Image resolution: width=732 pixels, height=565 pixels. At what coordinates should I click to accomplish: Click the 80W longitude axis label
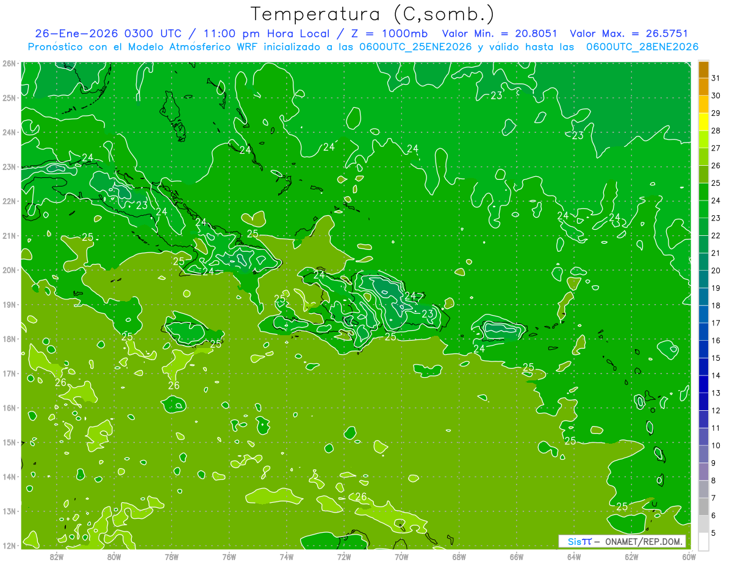point(113,556)
